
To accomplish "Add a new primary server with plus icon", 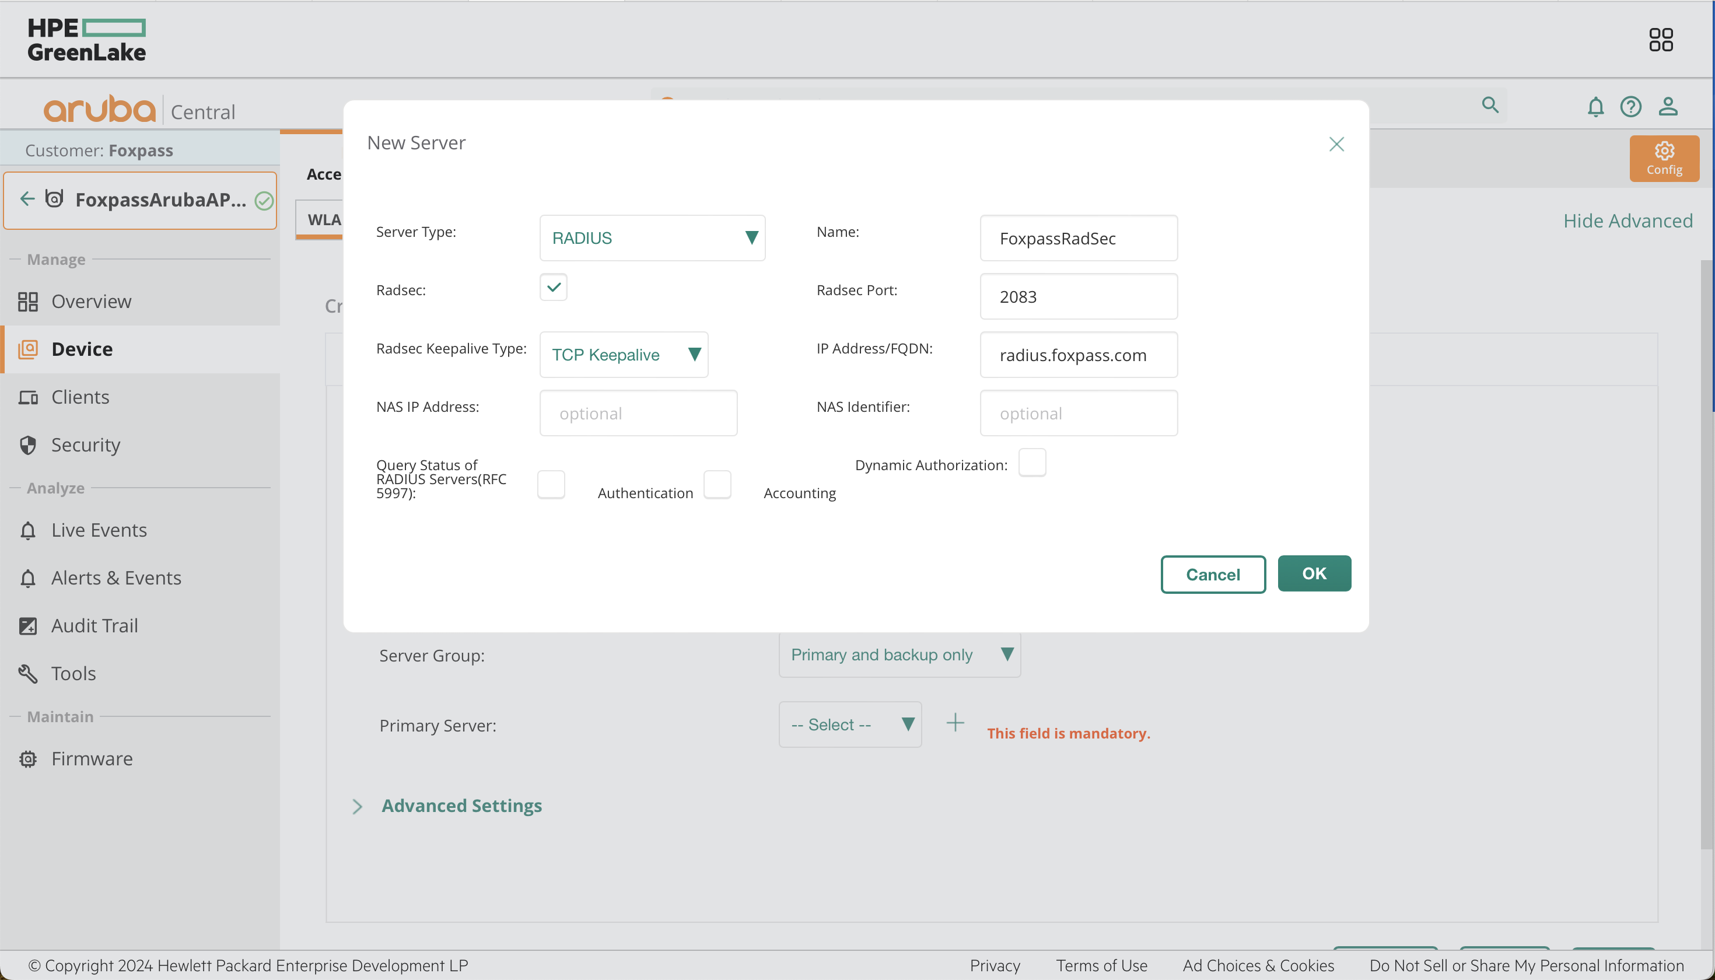I will [x=955, y=723].
